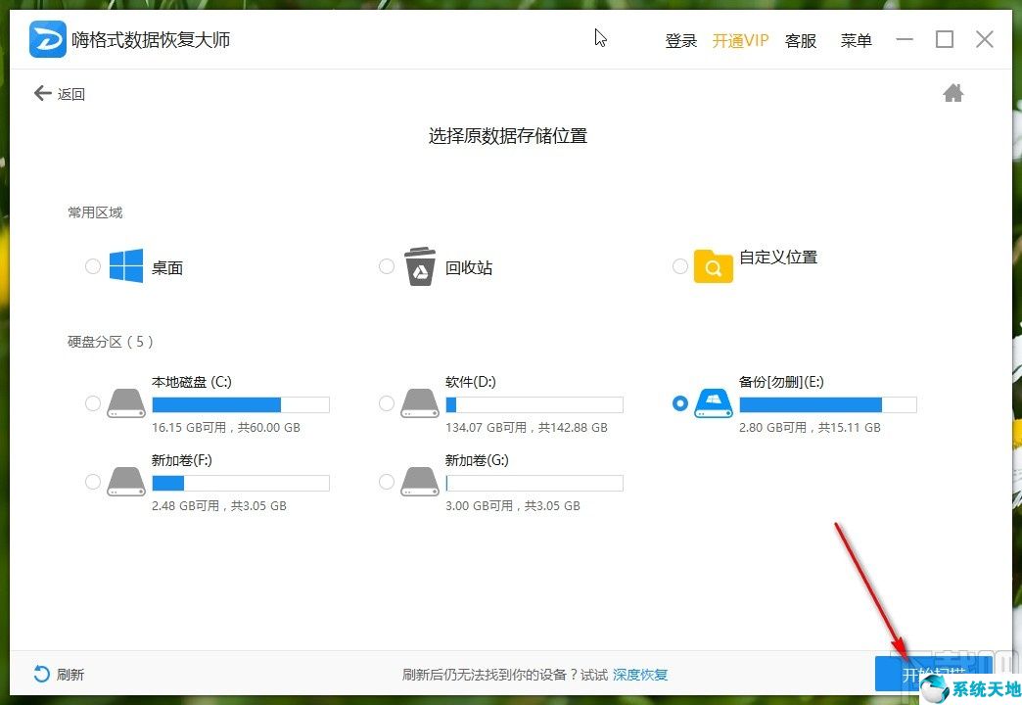Viewport: 1022px width, 705px height.
Task: Click the Windows desktop icon next to 桌面
Action: pos(125,266)
